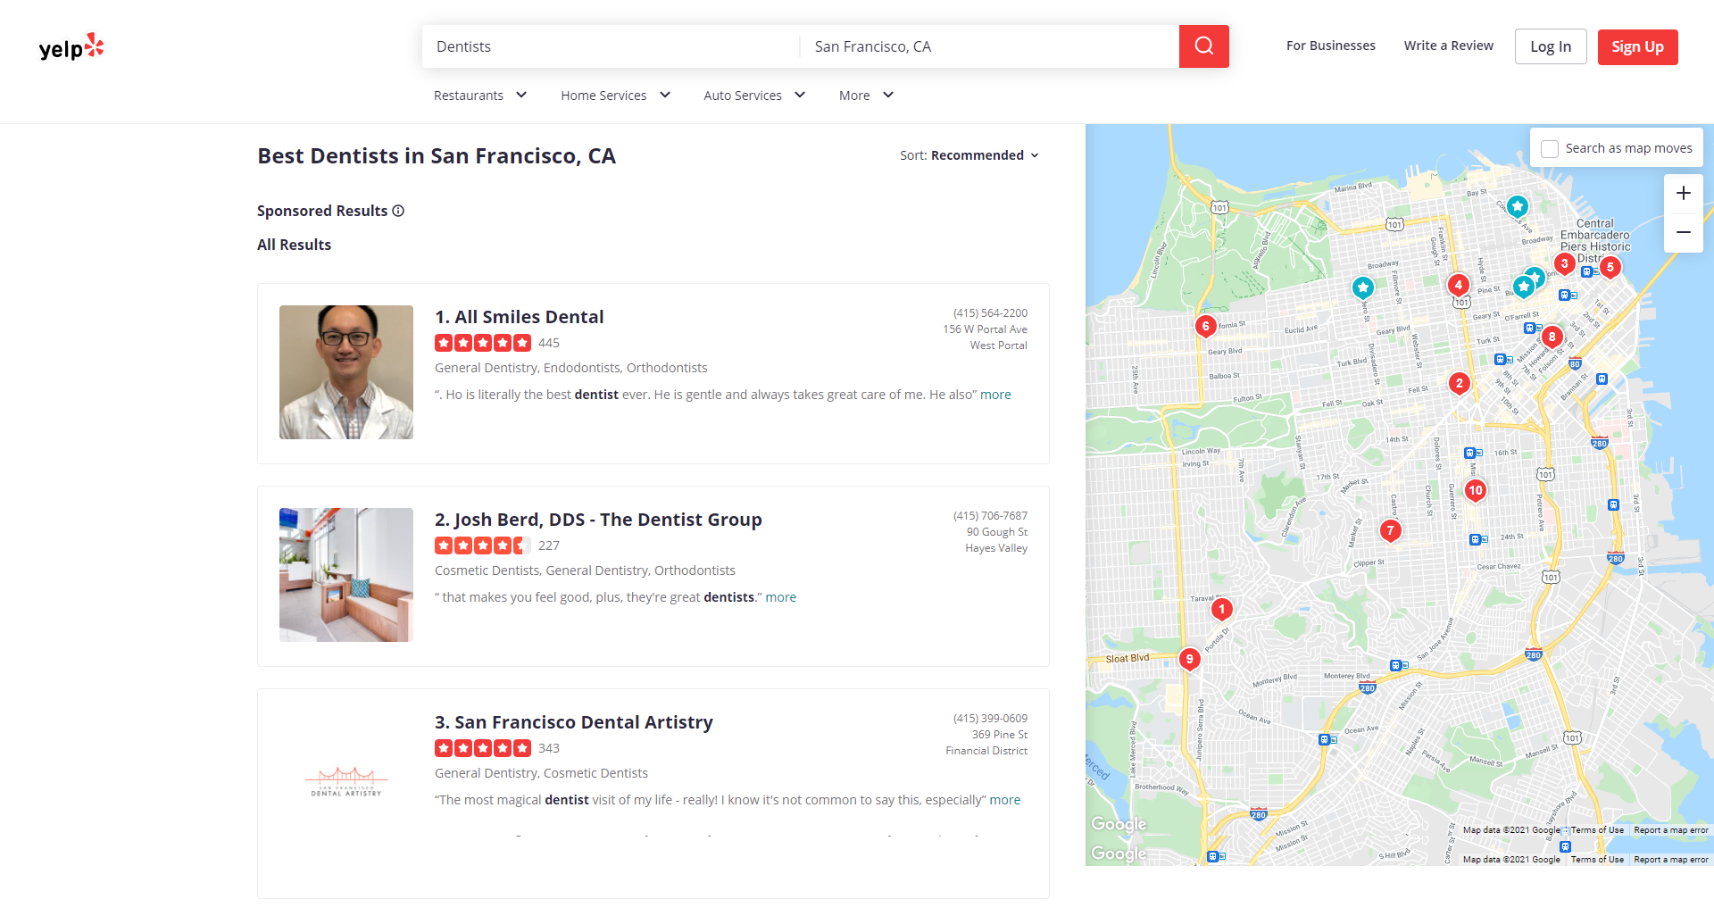The image size is (1714, 916).
Task: Click the five-star rating bar for All Smiles Dental
Action: [x=482, y=342]
